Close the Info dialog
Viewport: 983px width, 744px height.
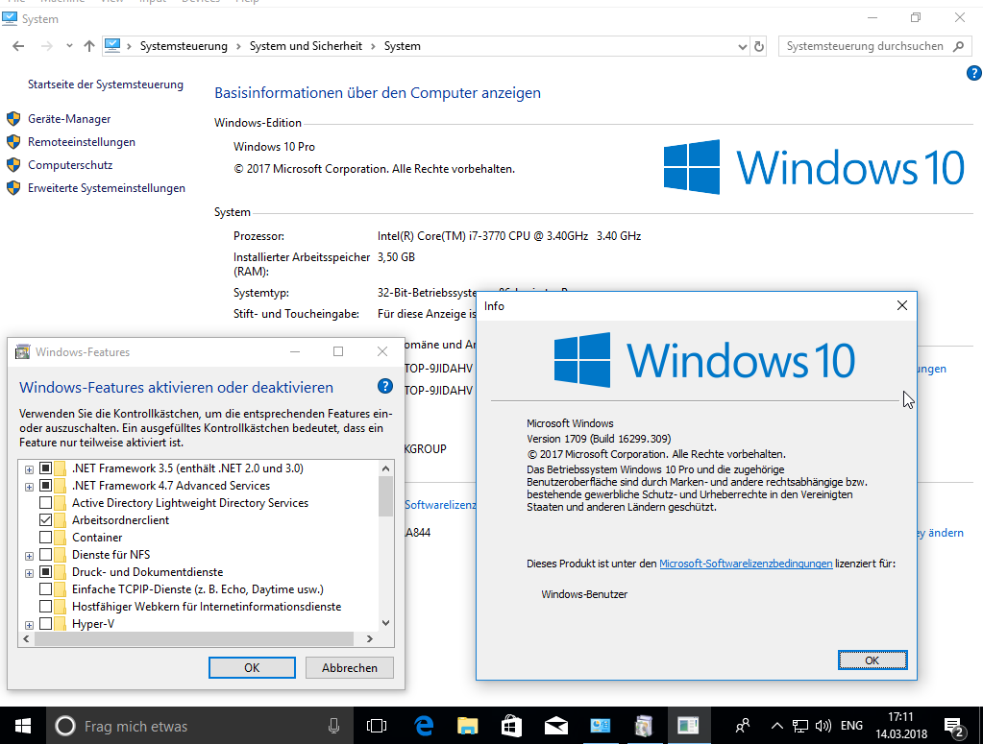[x=901, y=305]
